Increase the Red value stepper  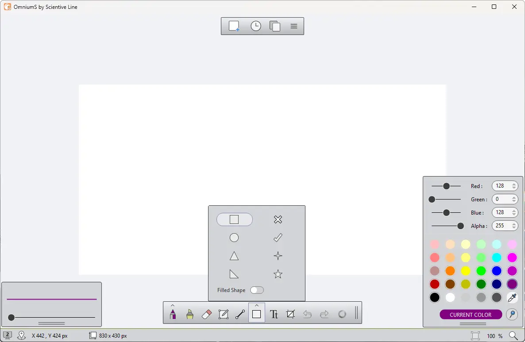[514, 184]
